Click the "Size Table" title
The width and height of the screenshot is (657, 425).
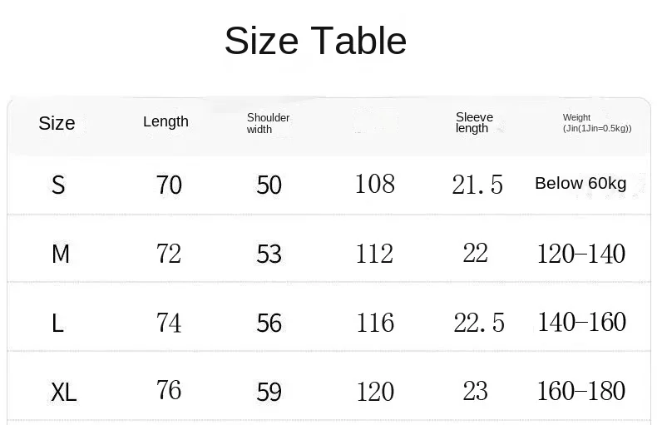pyautogui.click(x=315, y=41)
